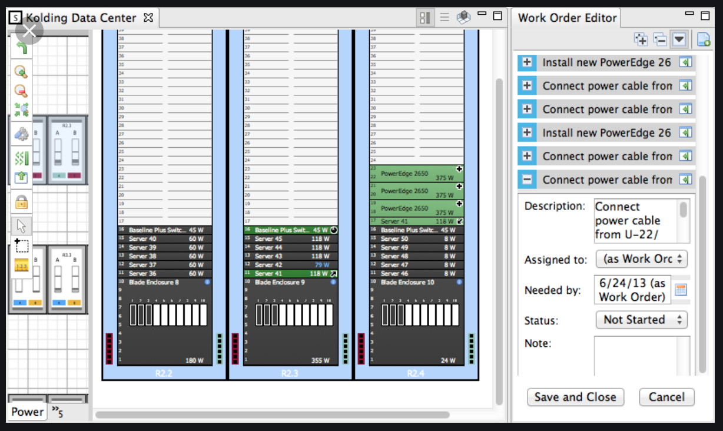Click inside the Note text field
The width and height of the screenshot is (723, 431).
(641, 355)
